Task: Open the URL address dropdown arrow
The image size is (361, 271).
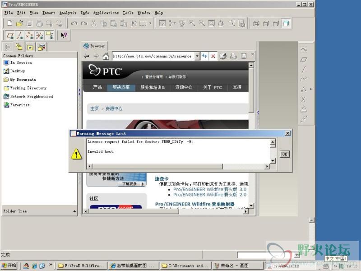Action: coord(197,56)
